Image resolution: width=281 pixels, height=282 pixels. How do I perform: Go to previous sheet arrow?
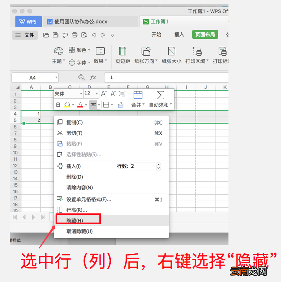24,217
